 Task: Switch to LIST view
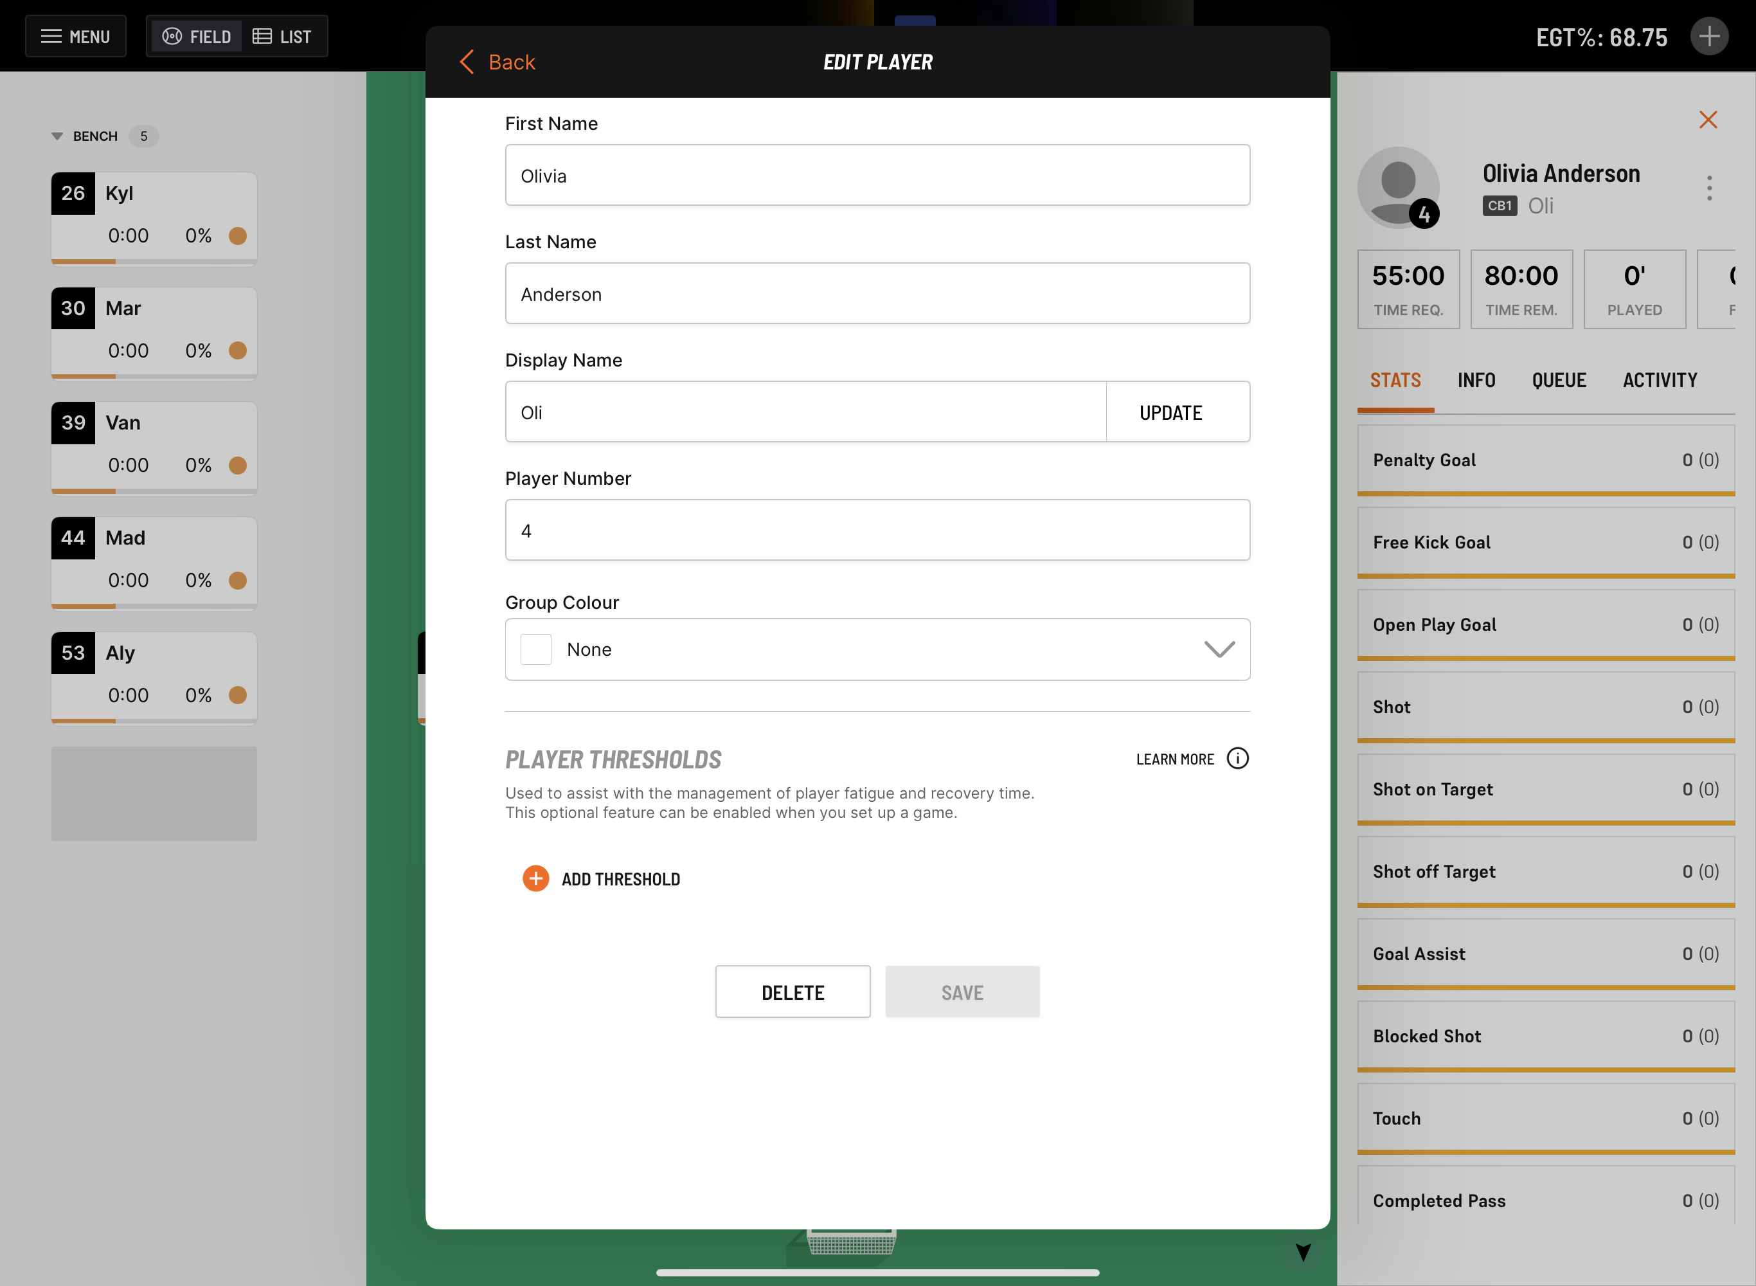pyautogui.click(x=282, y=37)
